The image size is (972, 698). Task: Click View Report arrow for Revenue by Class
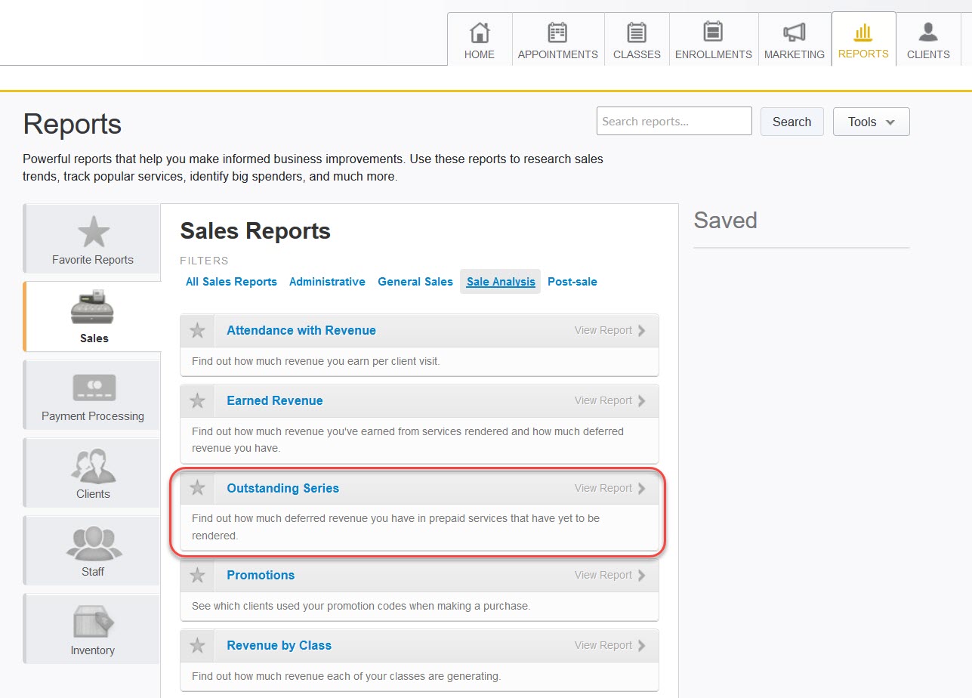pyautogui.click(x=641, y=645)
